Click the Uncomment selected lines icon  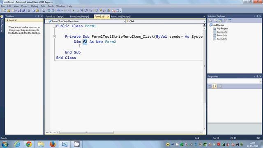tap(53, 11)
